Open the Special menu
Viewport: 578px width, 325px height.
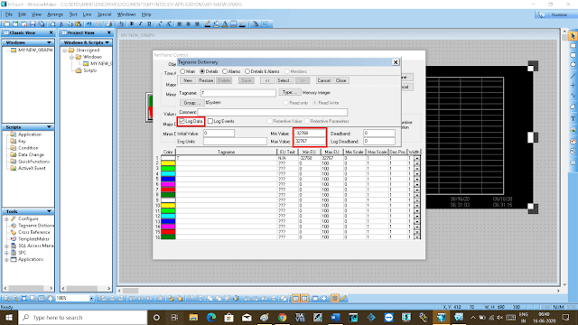point(104,14)
